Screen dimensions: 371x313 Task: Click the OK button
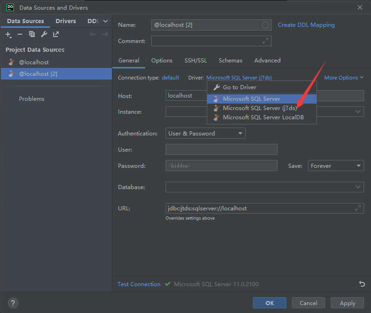[270, 303]
